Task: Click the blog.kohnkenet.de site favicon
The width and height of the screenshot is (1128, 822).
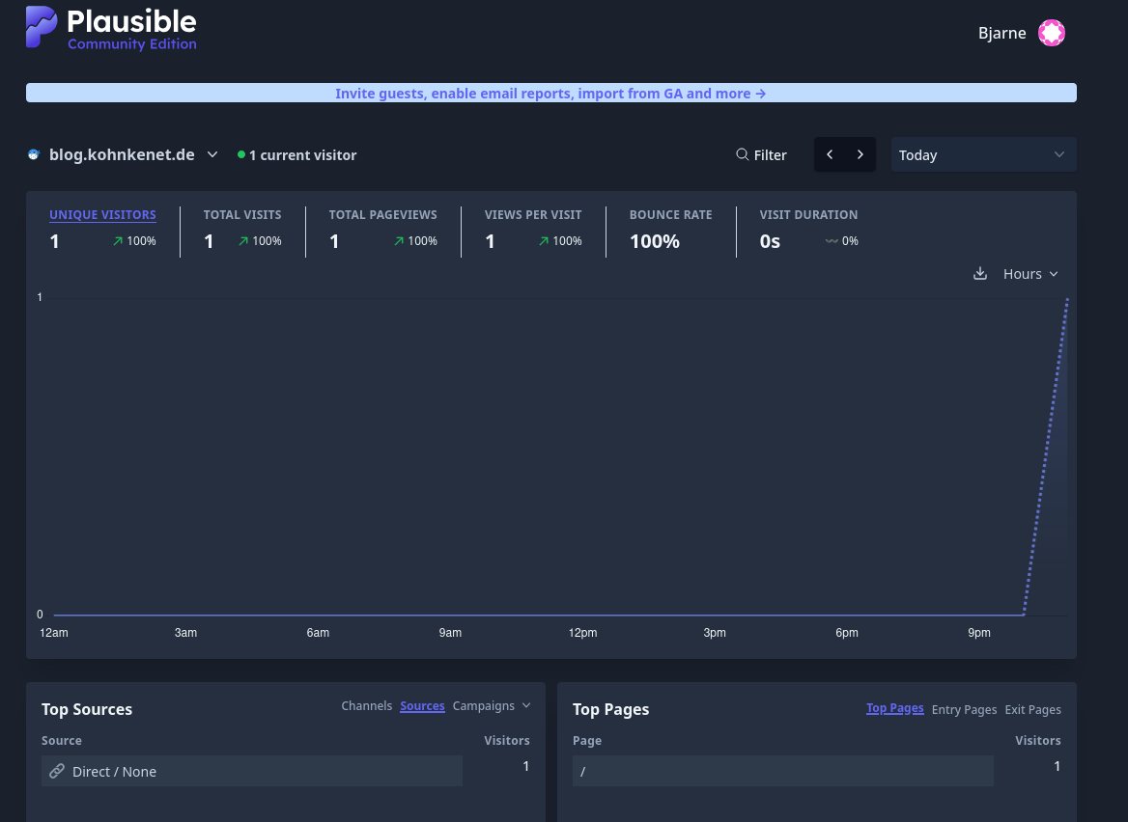Action: pyautogui.click(x=33, y=154)
